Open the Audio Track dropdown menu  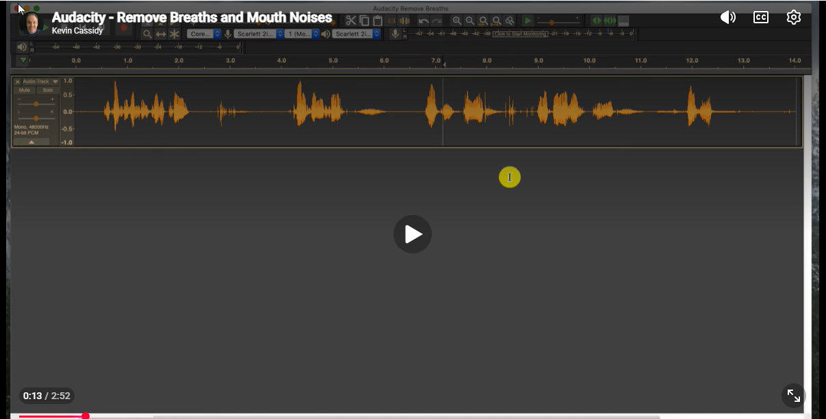pos(55,81)
